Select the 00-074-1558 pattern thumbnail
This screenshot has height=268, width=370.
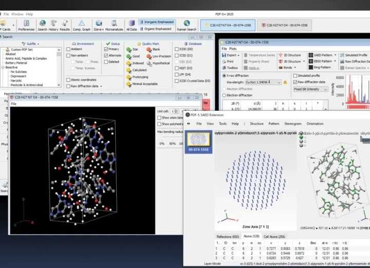(198, 142)
